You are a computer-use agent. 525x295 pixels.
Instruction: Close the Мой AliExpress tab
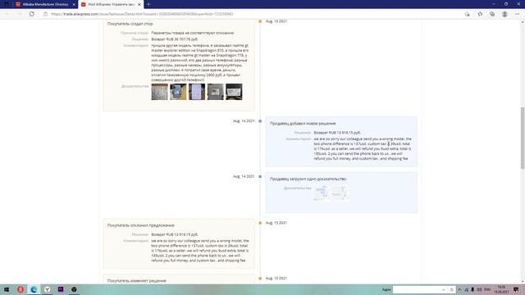(x=139, y=4)
